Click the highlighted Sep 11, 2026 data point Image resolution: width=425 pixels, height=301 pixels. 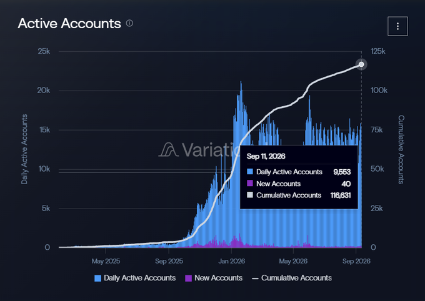coord(361,64)
